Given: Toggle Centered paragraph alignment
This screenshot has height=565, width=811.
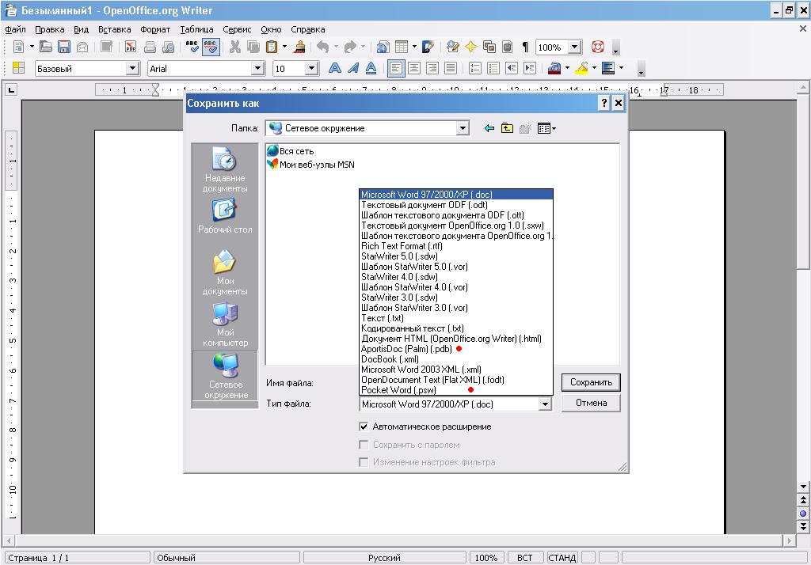Looking at the screenshot, I should point(413,68).
